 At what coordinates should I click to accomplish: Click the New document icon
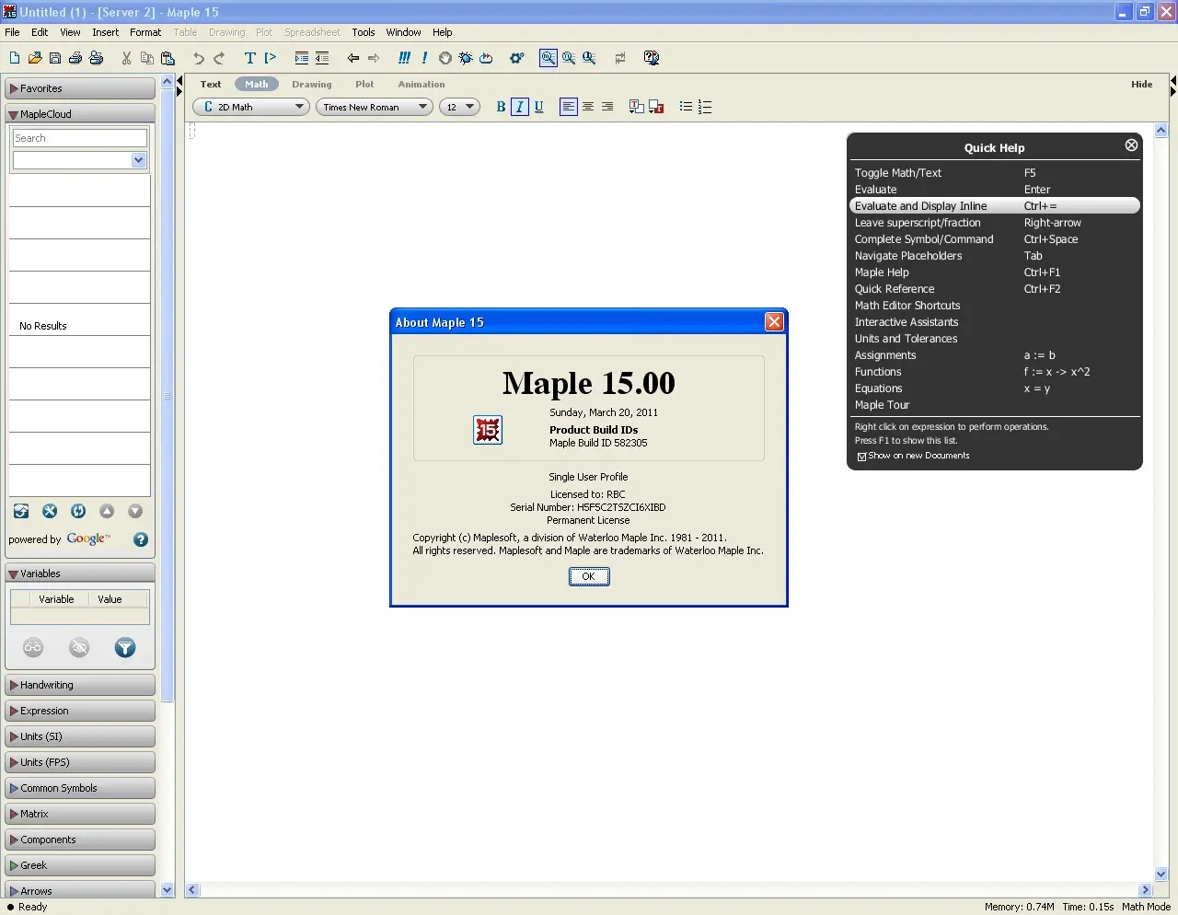pos(15,58)
